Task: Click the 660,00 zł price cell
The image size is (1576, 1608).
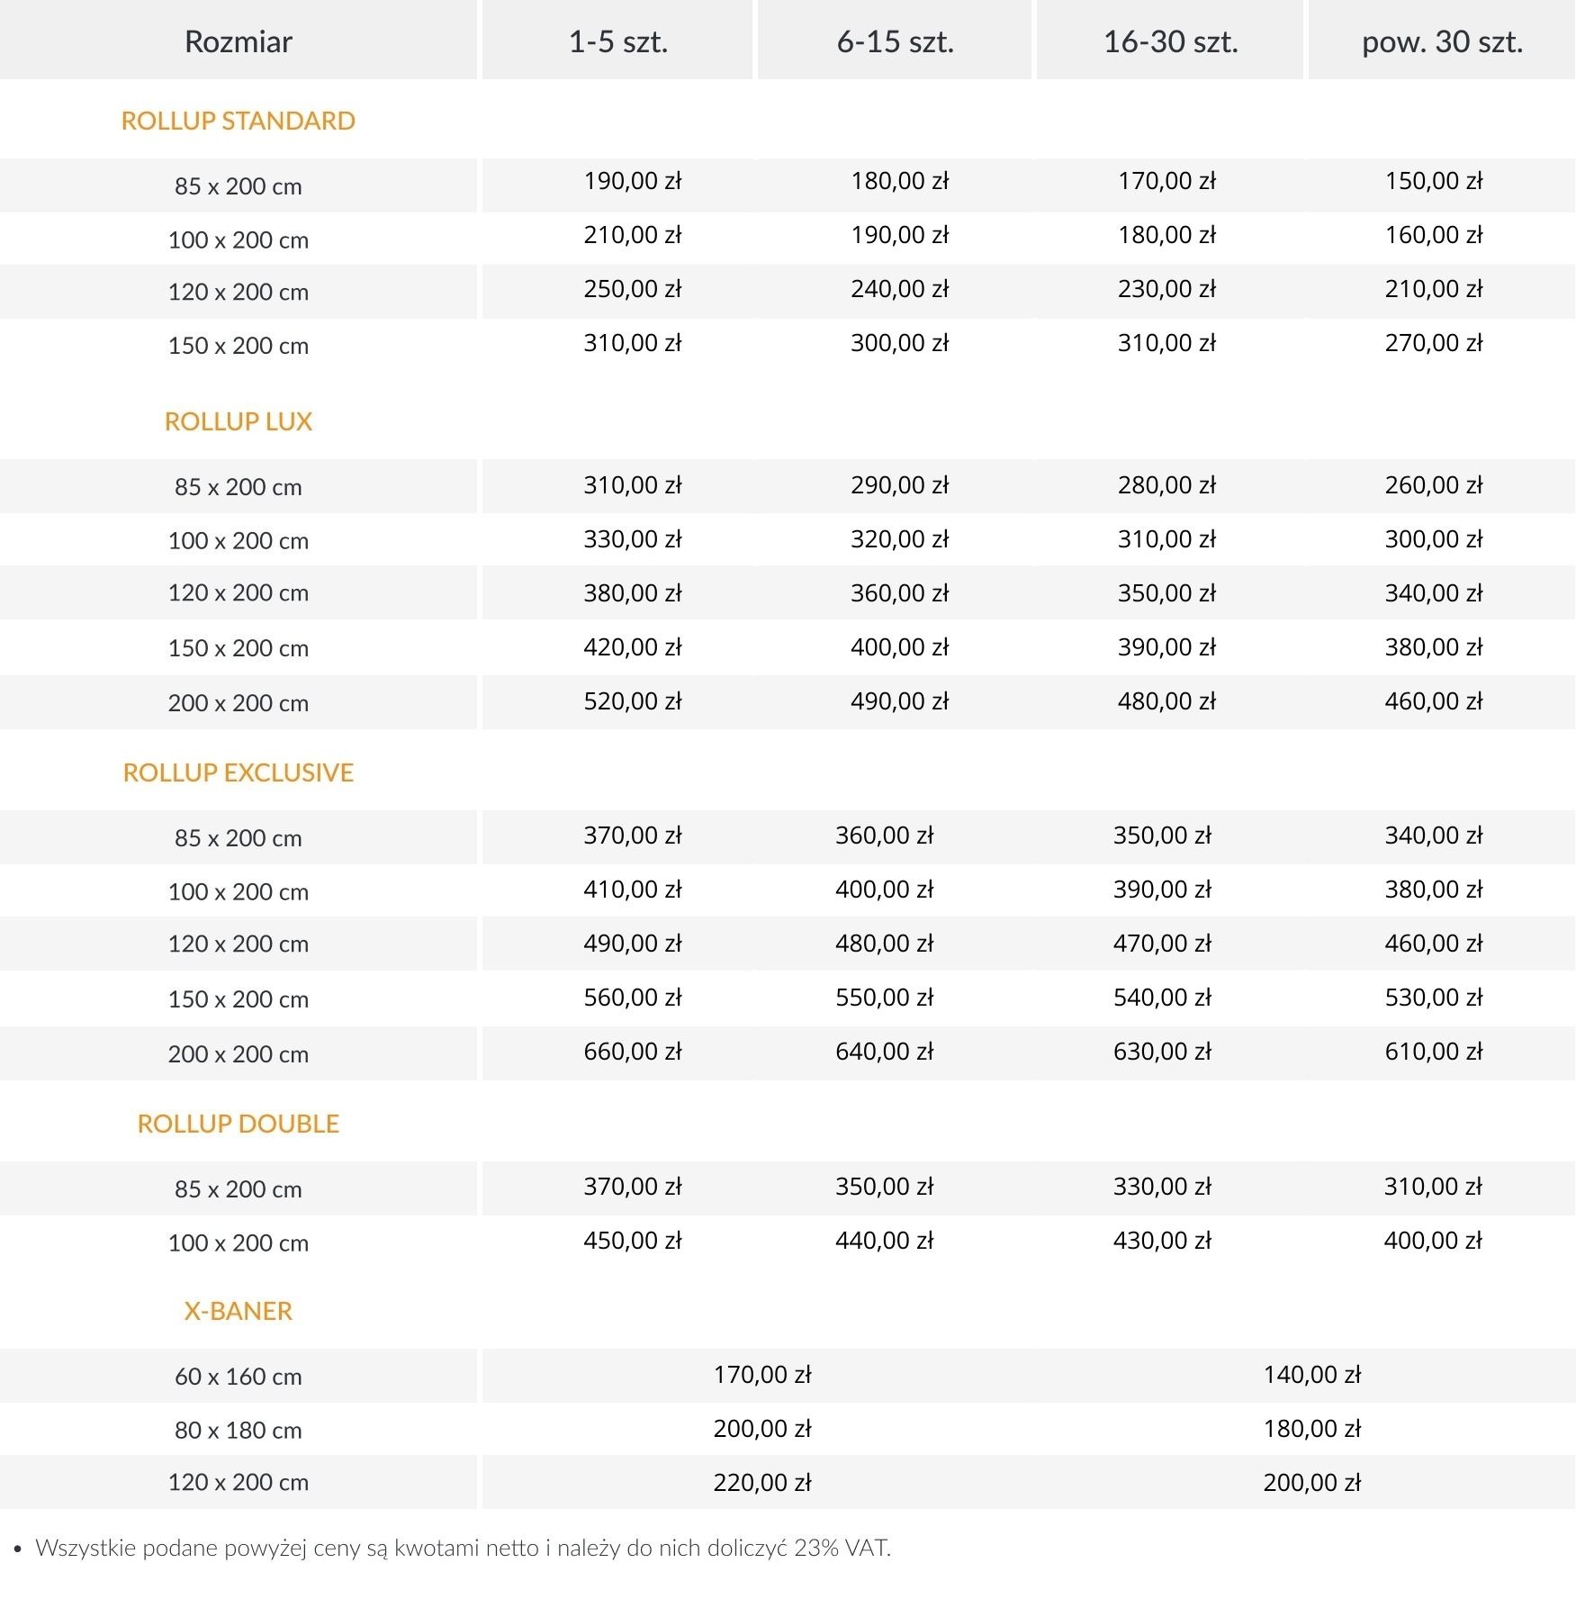Action: pos(632,1052)
